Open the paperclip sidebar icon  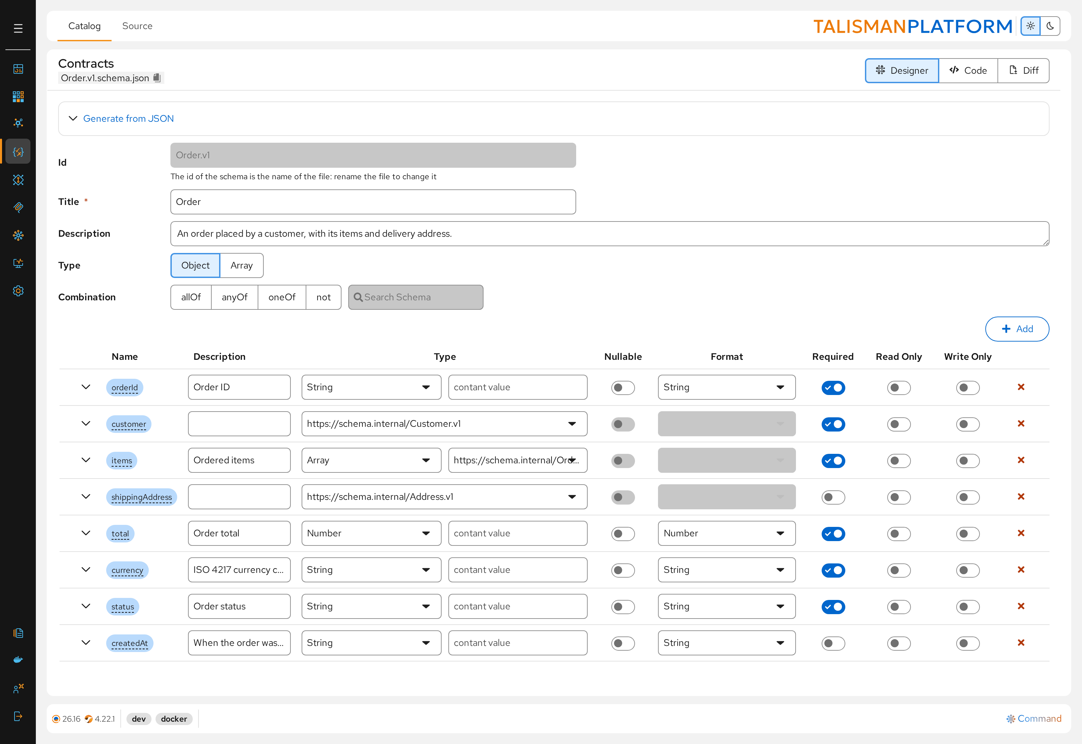[x=18, y=207]
